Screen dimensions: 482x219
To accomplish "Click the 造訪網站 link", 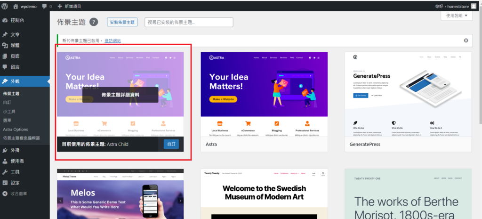I will pyautogui.click(x=112, y=41).
